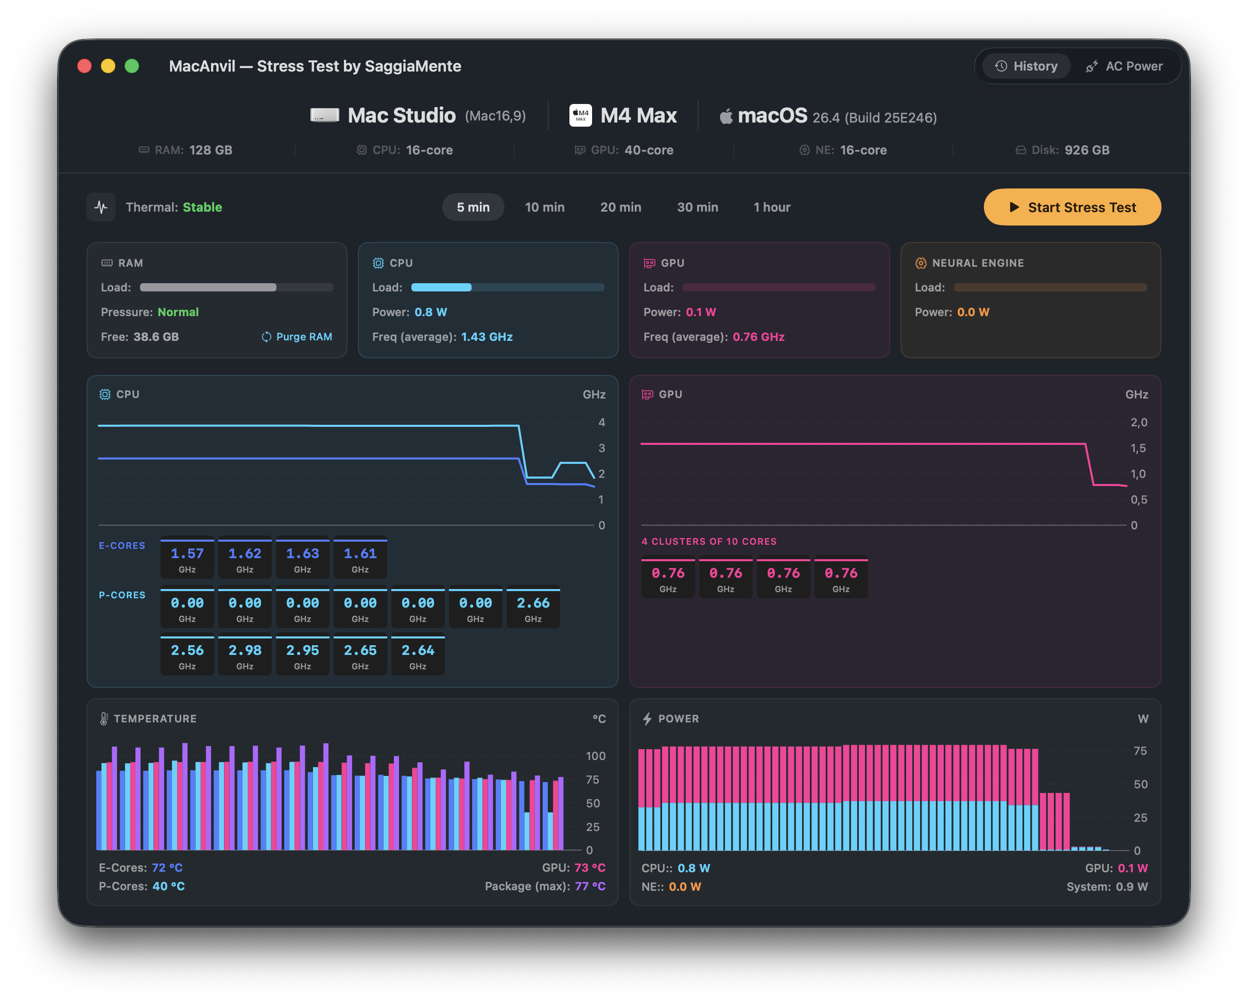This screenshot has width=1248, height=1003.
Task: Select the 10 min duration
Action: click(x=545, y=207)
